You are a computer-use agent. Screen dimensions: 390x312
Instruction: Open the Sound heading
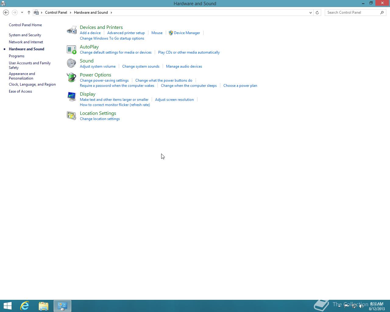click(87, 61)
